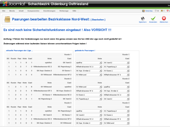
Task: Open the Hilfe menu
Action: tap(75, 11)
